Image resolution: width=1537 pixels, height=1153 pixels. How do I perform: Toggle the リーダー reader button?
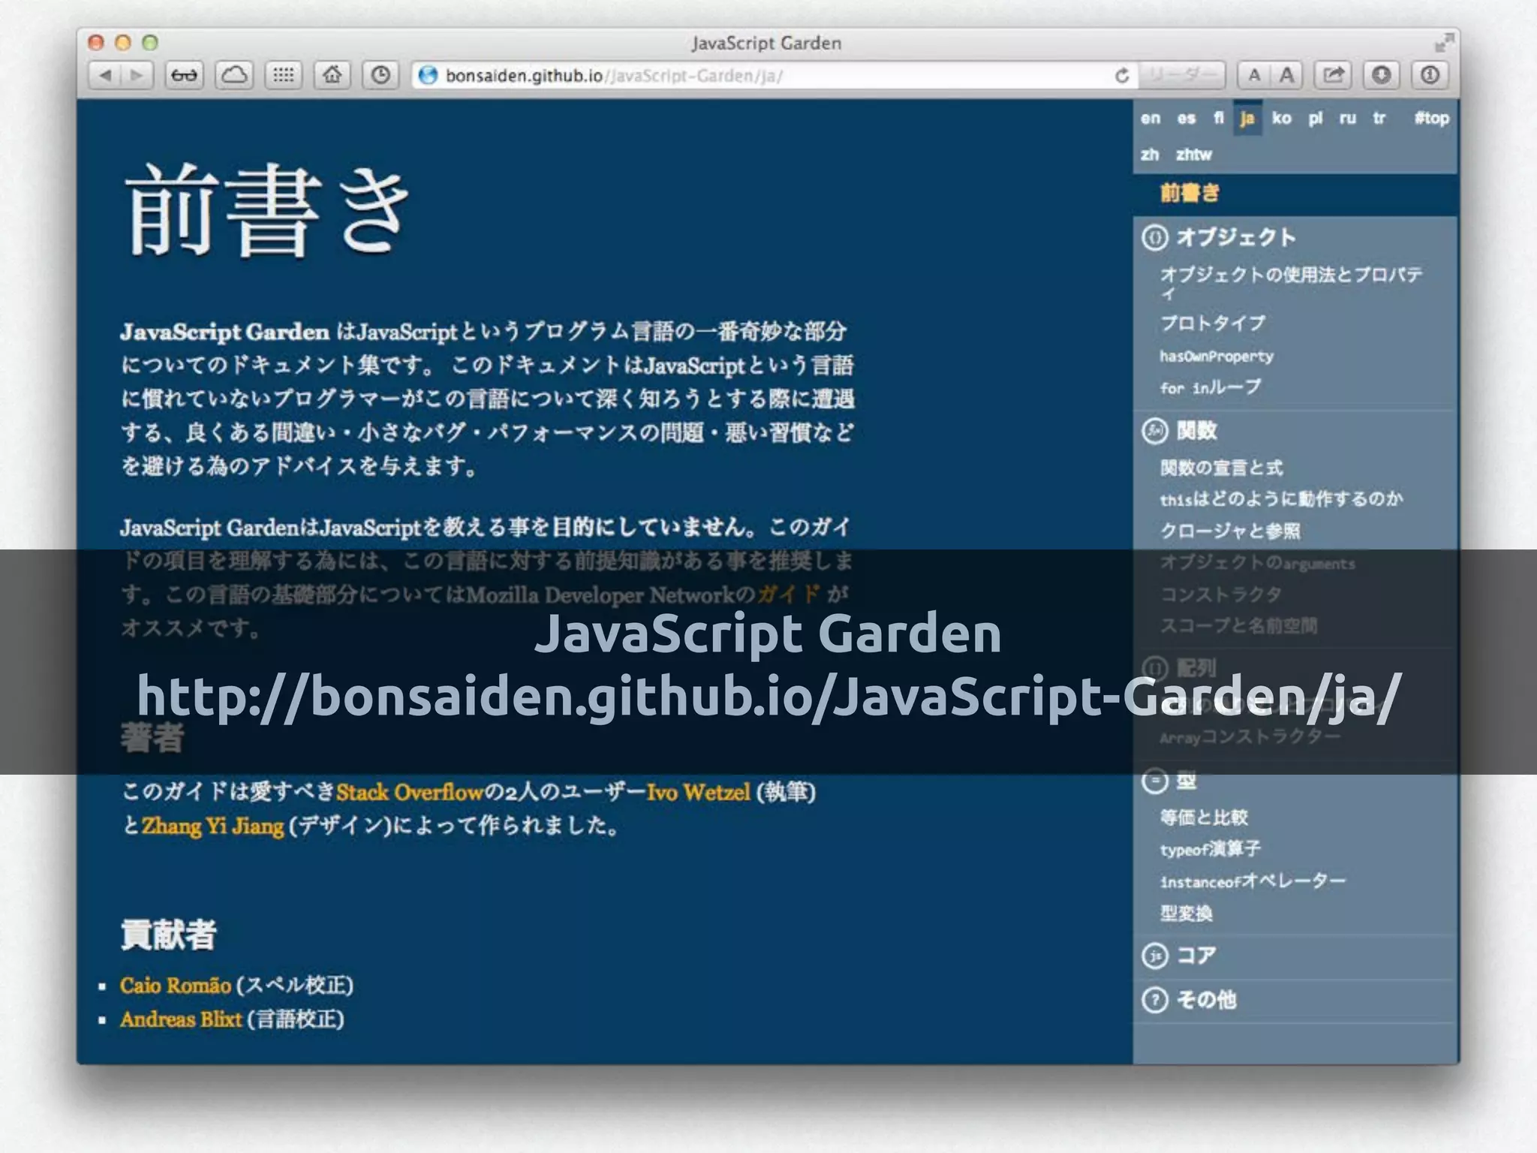pos(1182,75)
